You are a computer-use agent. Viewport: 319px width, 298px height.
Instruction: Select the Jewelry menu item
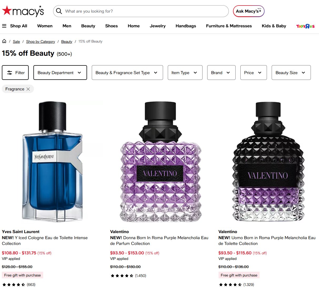pos(158,26)
